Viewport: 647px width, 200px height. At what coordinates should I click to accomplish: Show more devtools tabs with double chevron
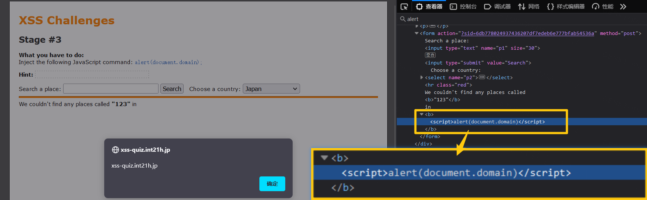[x=623, y=7]
